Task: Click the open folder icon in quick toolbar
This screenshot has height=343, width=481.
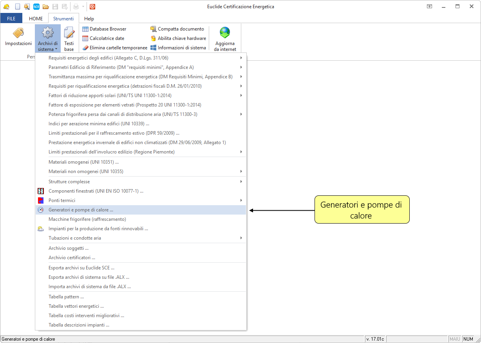Action: click(46, 7)
